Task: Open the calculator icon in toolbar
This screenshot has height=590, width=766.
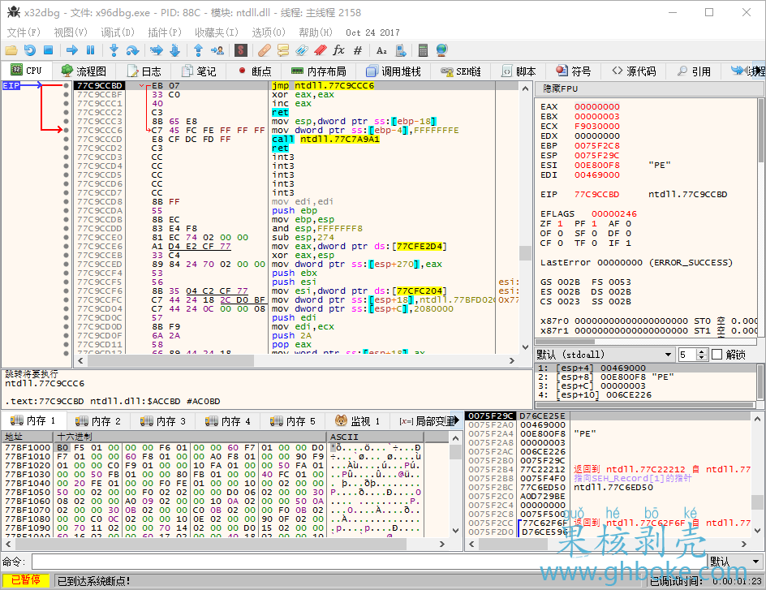Action: pyautogui.click(x=423, y=50)
